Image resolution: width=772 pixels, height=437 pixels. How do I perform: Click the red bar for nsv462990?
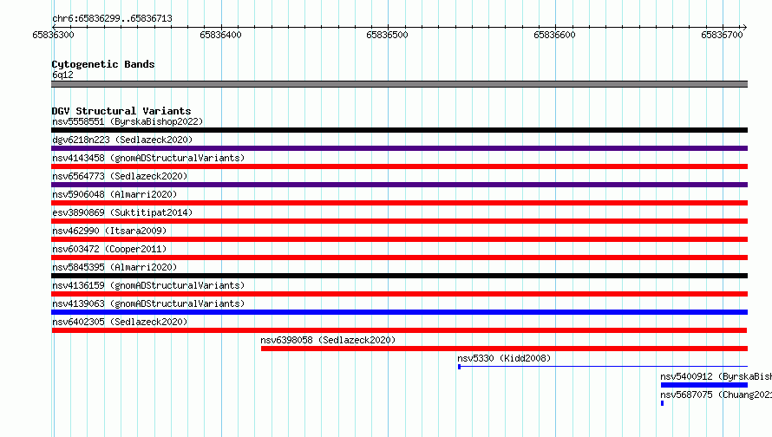(399, 239)
